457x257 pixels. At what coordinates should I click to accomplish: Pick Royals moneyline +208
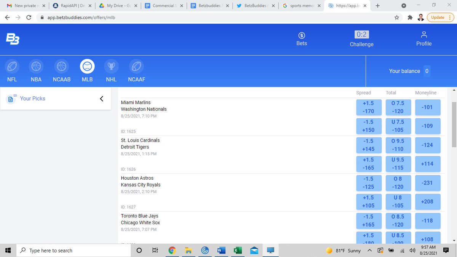[x=427, y=201]
